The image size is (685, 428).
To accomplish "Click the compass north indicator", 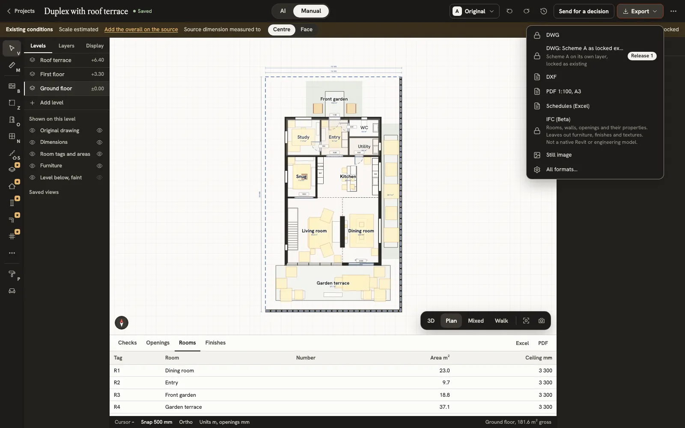I will point(122,323).
